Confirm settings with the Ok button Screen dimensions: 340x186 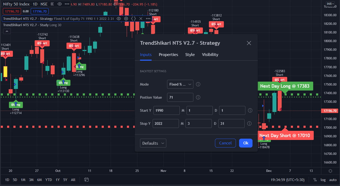(246, 143)
